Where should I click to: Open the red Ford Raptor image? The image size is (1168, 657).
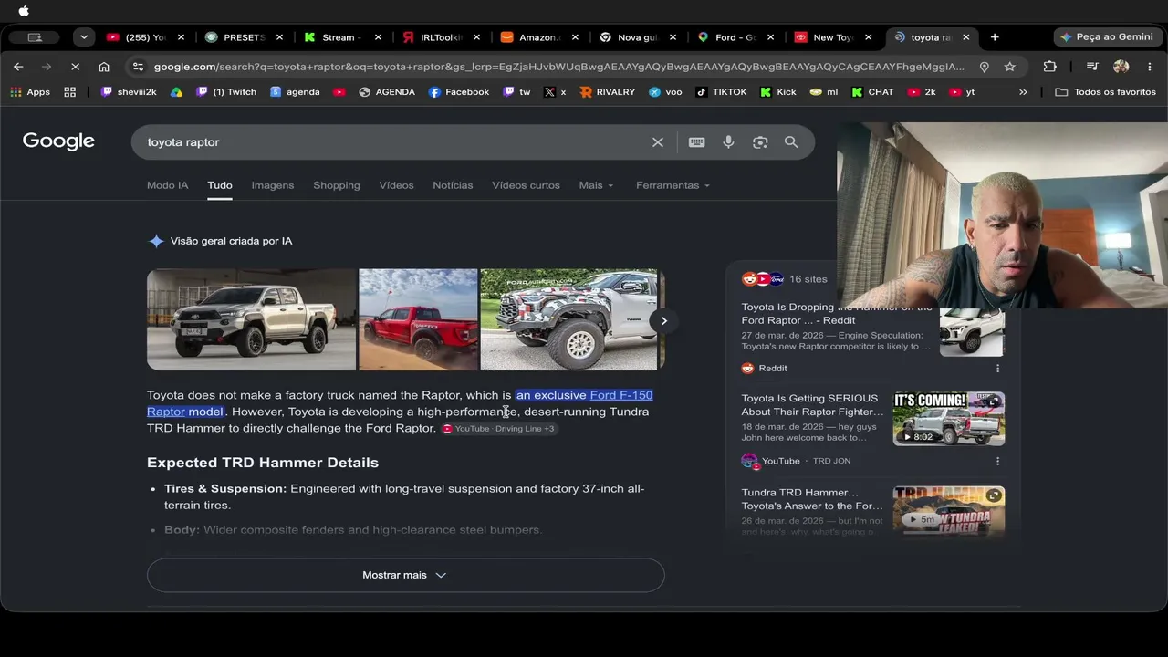click(x=418, y=319)
